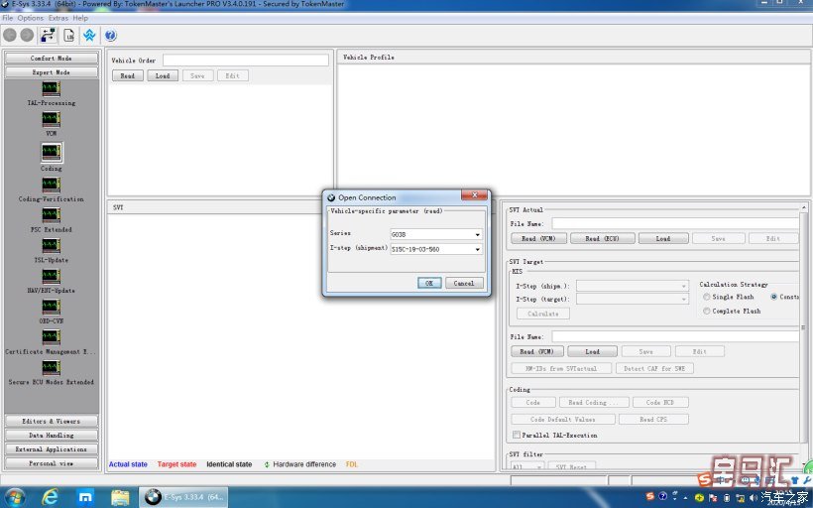The height and width of the screenshot is (508, 813).
Task: Click the connect toolbar icon
Action: (x=49, y=35)
